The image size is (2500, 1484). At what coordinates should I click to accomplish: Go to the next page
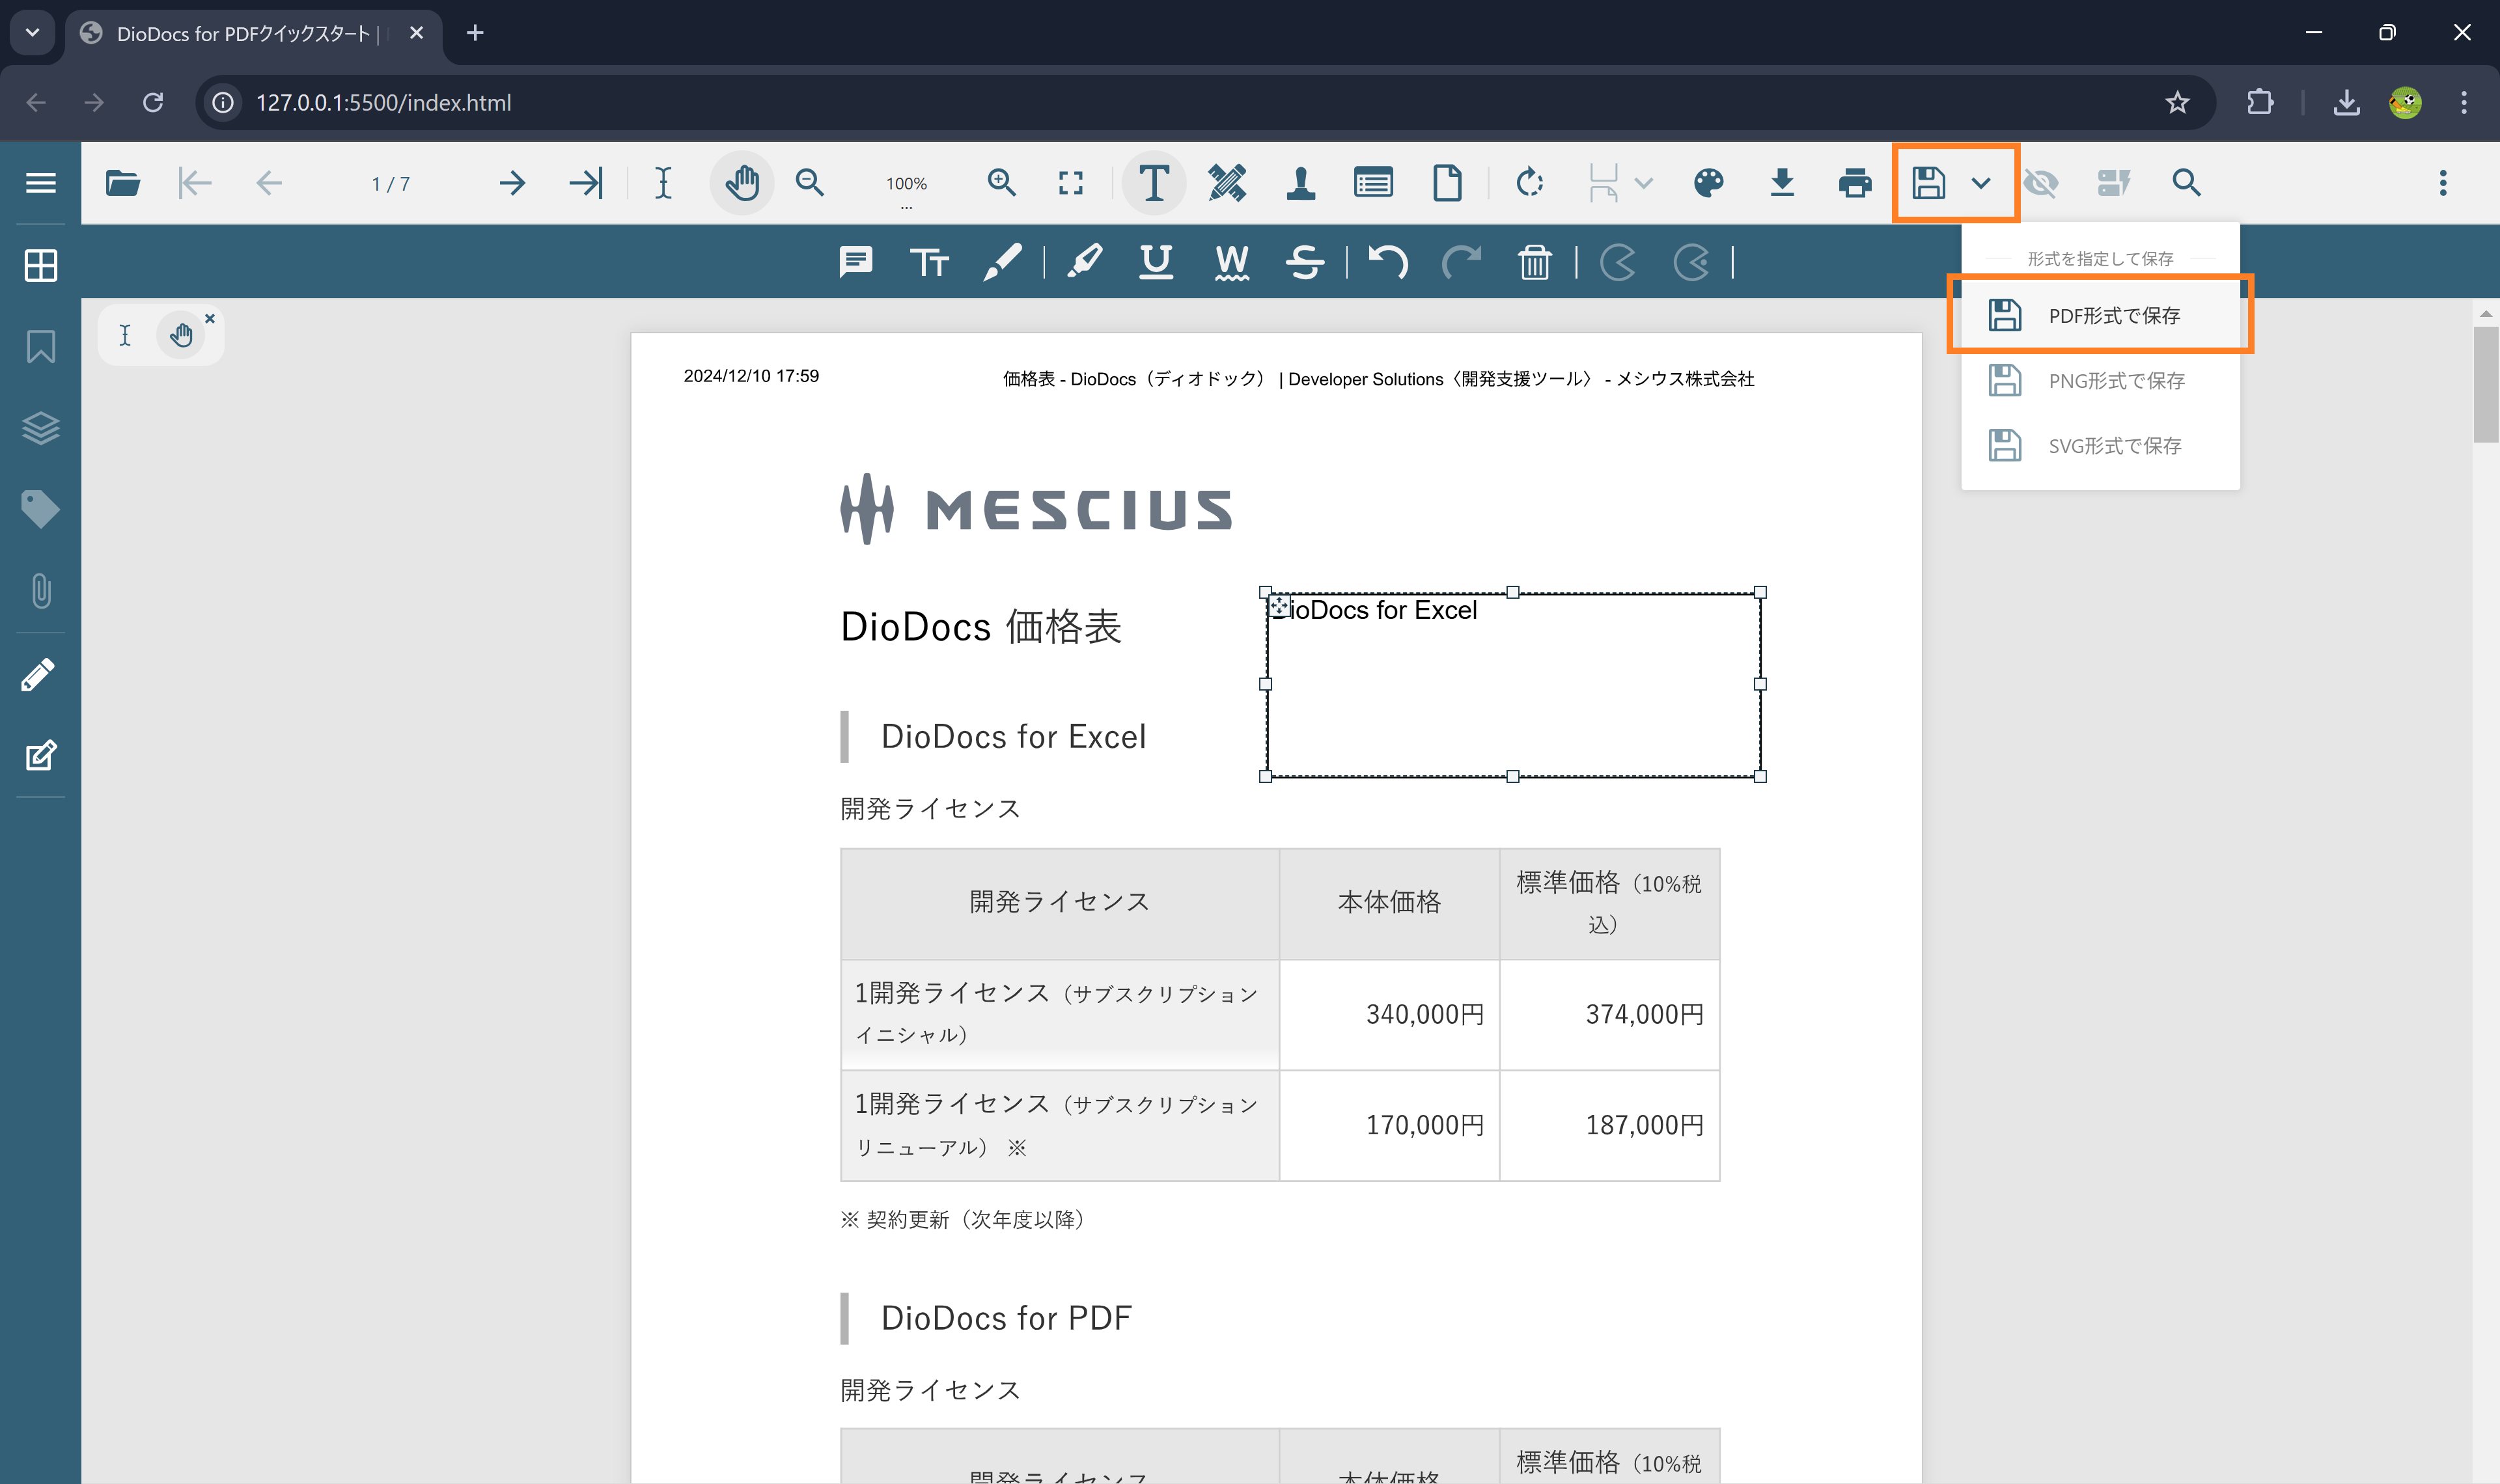512,183
